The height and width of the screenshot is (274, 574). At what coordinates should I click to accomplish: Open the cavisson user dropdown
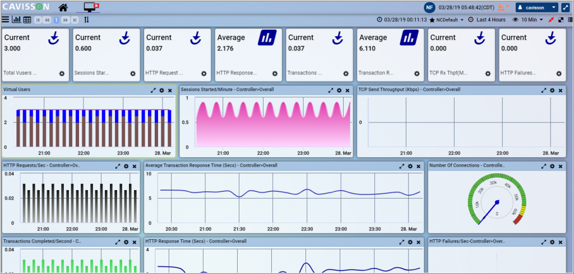click(536, 7)
